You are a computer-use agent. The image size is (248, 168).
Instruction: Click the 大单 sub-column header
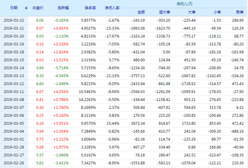click(191, 12)
